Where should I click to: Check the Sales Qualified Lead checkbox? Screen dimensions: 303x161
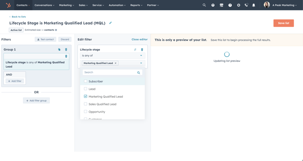pyautogui.click(x=85, y=104)
